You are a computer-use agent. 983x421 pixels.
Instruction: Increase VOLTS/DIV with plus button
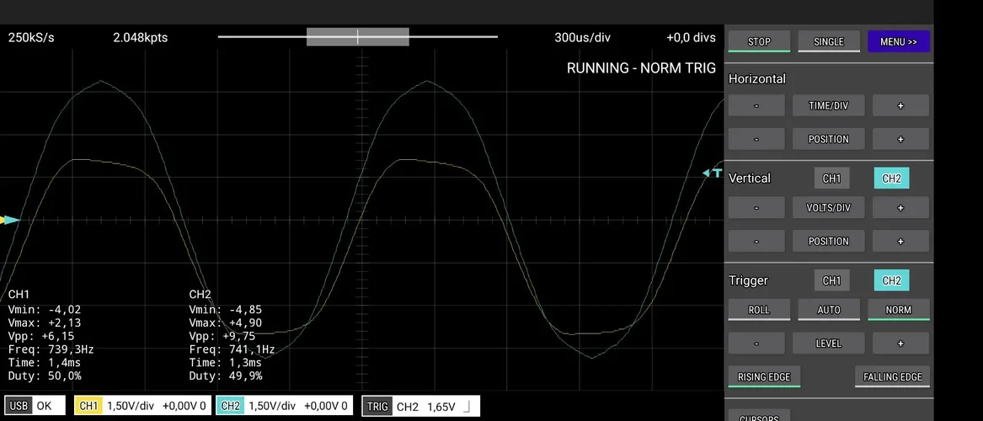pos(901,208)
